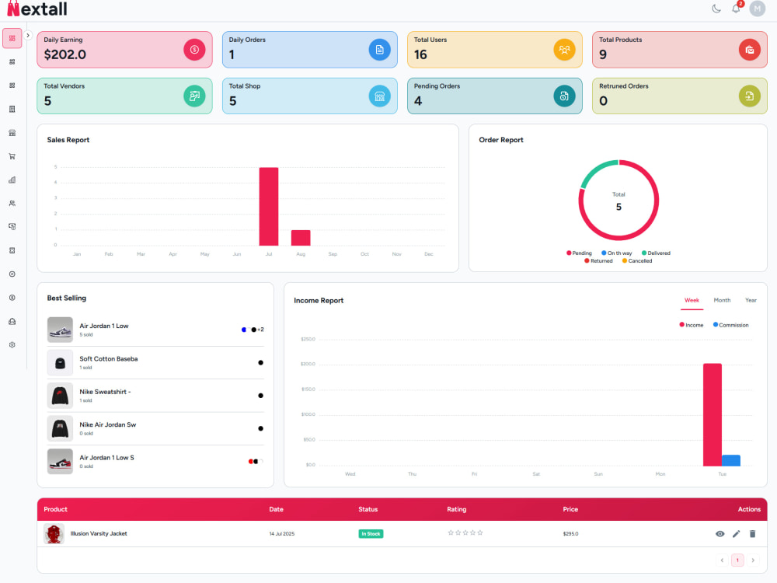Click the Daily Earning dollar icon
Image resolution: width=777 pixels, height=583 pixels.
(194, 50)
